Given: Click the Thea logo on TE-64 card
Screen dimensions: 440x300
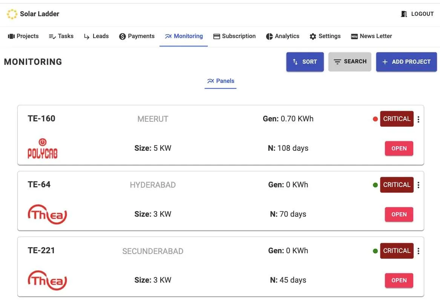Looking at the screenshot, I should [x=48, y=214].
